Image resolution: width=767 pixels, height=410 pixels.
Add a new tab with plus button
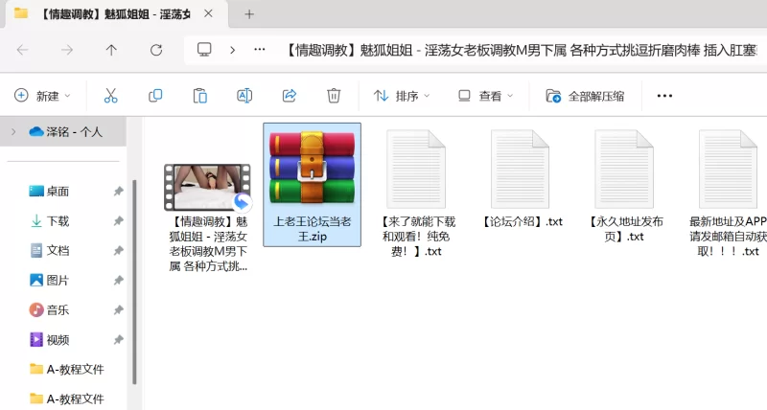pyautogui.click(x=249, y=14)
